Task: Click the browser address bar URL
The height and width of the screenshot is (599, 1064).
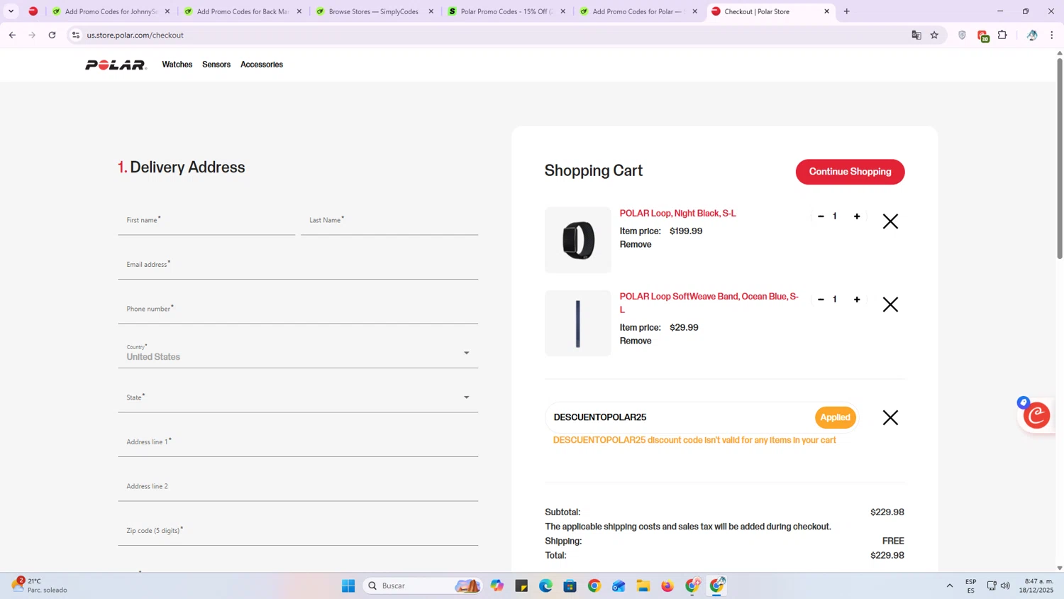Action: click(135, 35)
